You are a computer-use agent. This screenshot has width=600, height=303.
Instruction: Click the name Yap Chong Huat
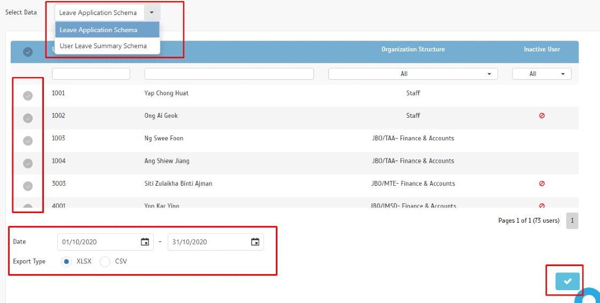(167, 93)
